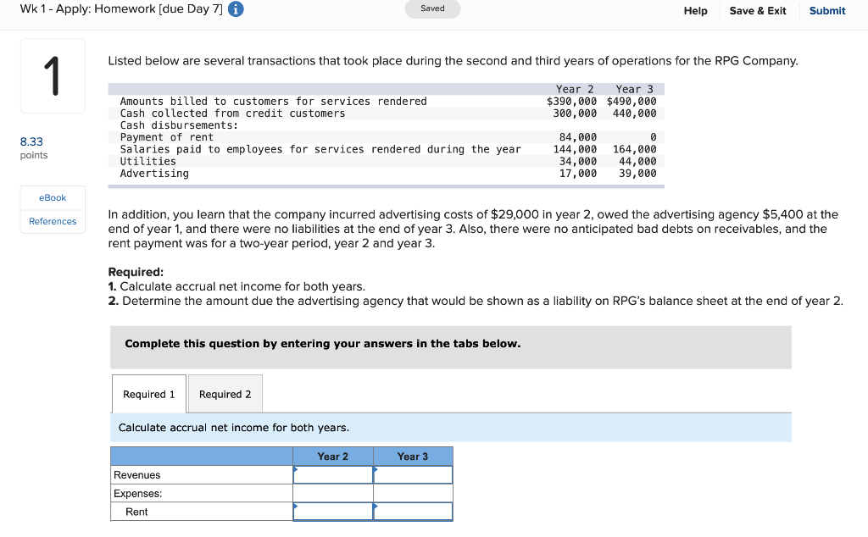Click the Advertising row label in data table

pos(154,174)
